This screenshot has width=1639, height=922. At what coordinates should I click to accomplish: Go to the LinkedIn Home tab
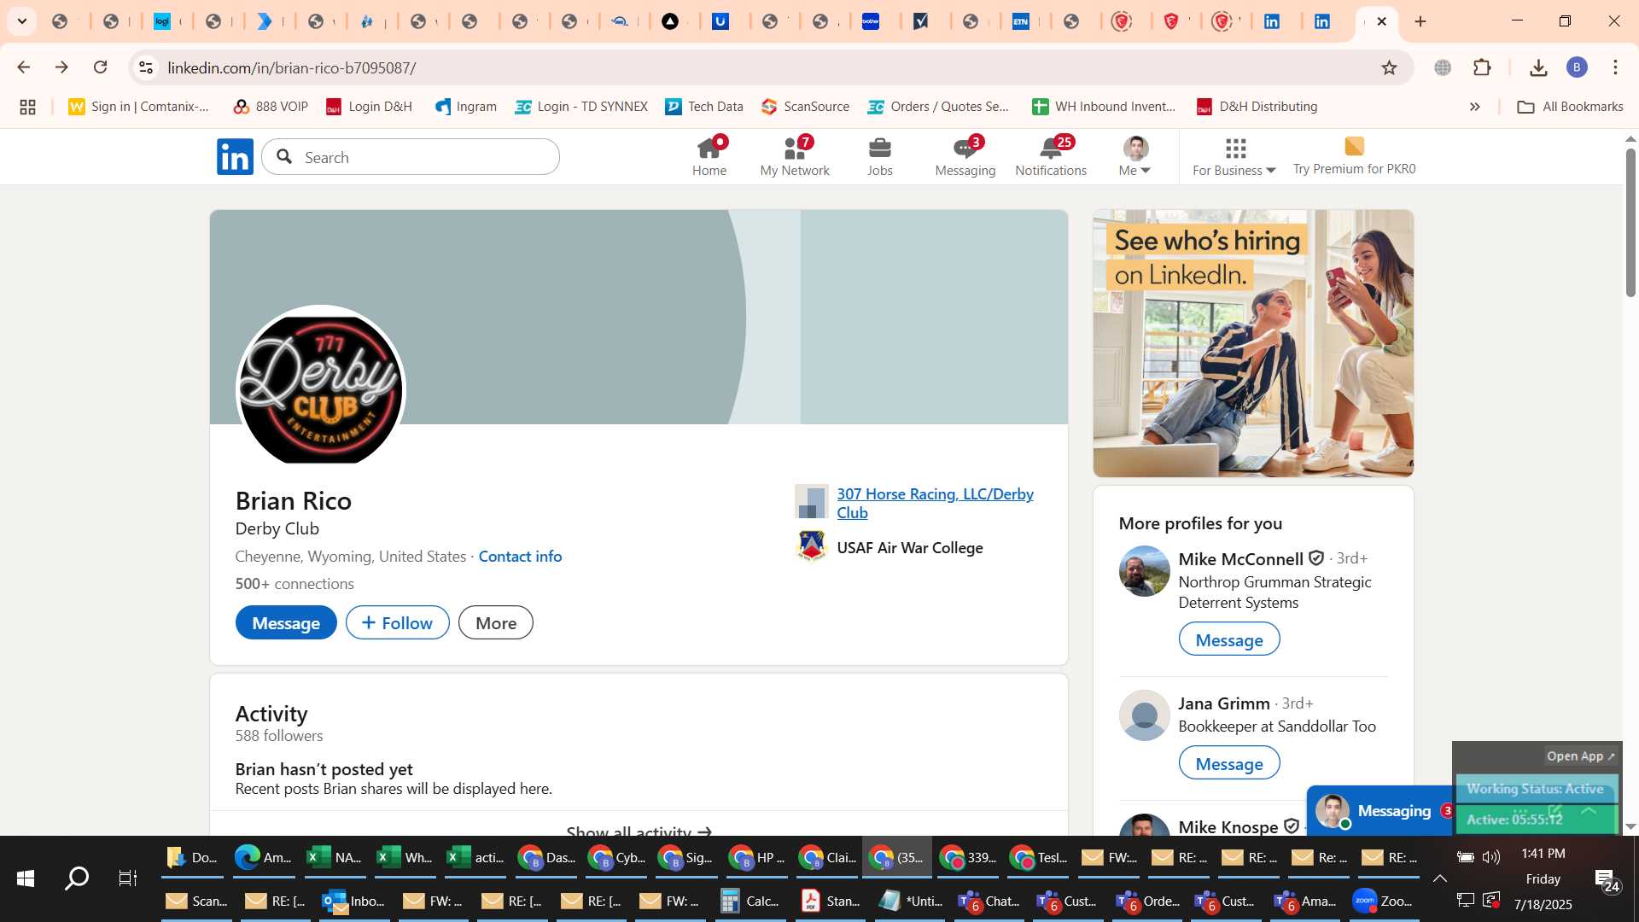coord(709,157)
